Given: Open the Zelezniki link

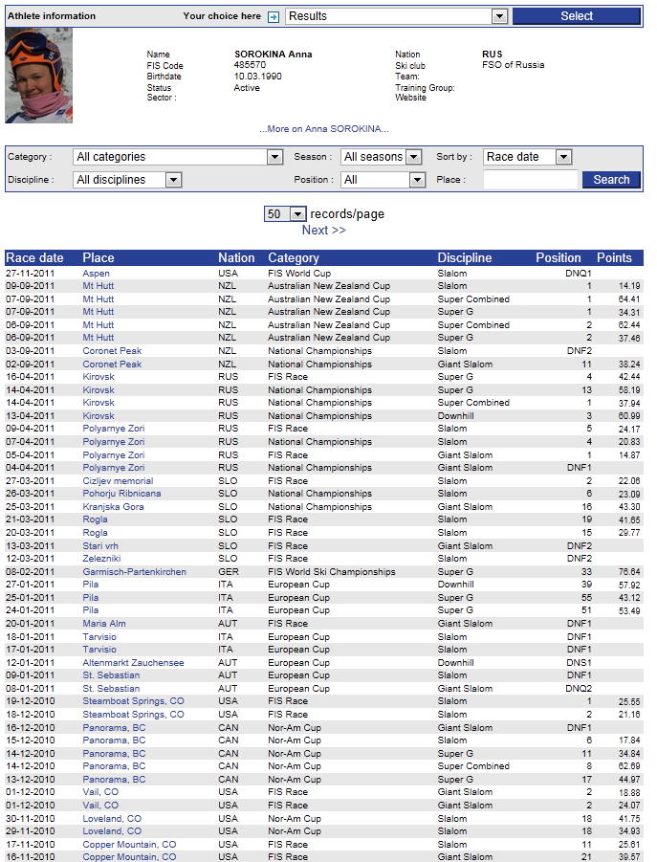Looking at the screenshot, I should pos(101,558).
